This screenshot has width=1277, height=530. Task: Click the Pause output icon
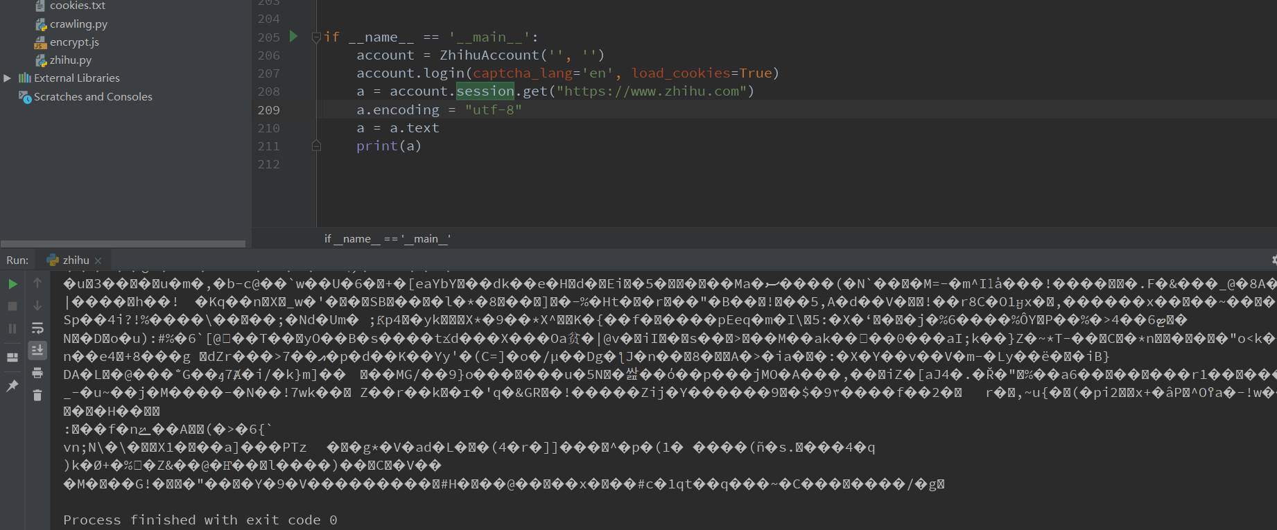(x=12, y=328)
